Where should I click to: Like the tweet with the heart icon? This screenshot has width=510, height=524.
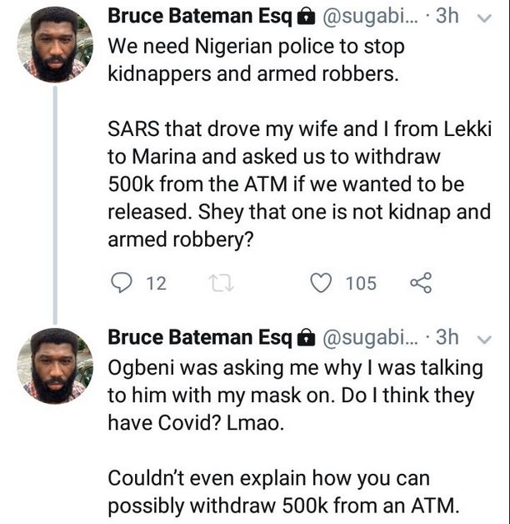(321, 284)
